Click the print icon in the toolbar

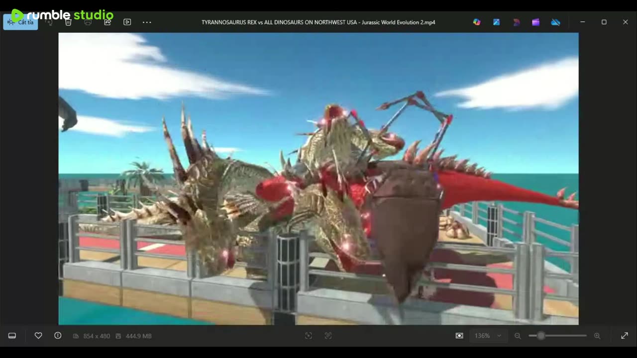[x=88, y=22]
